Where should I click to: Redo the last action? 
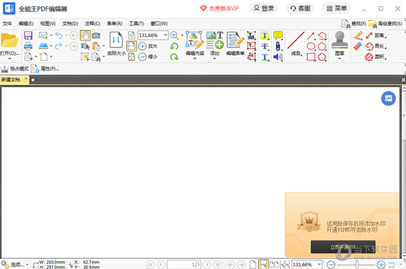tap(59, 46)
